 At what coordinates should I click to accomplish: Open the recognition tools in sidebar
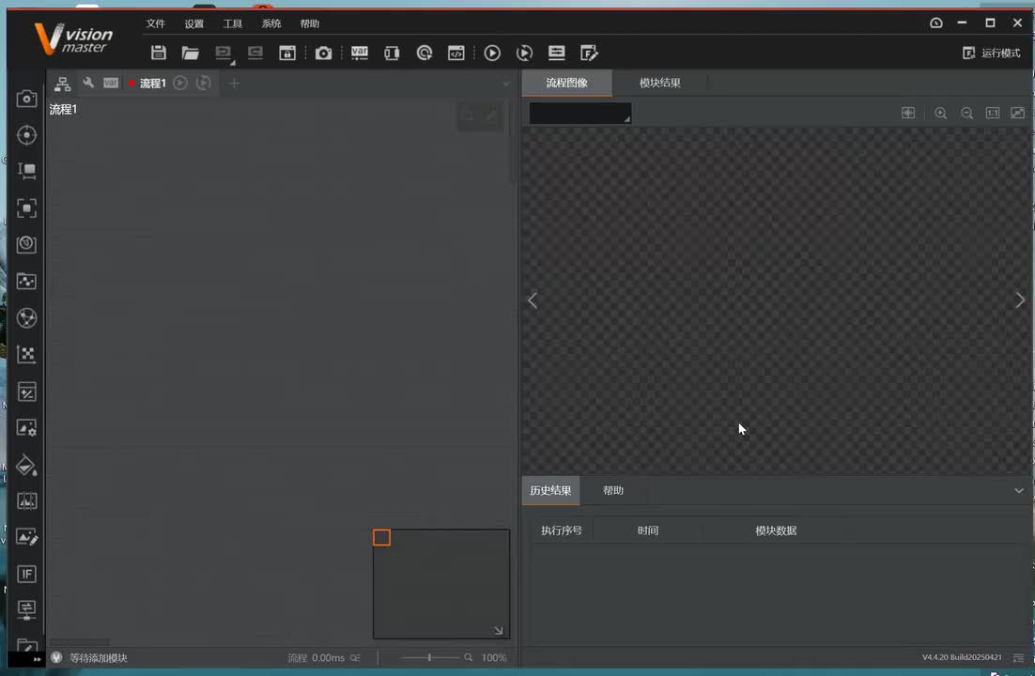(x=26, y=207)
